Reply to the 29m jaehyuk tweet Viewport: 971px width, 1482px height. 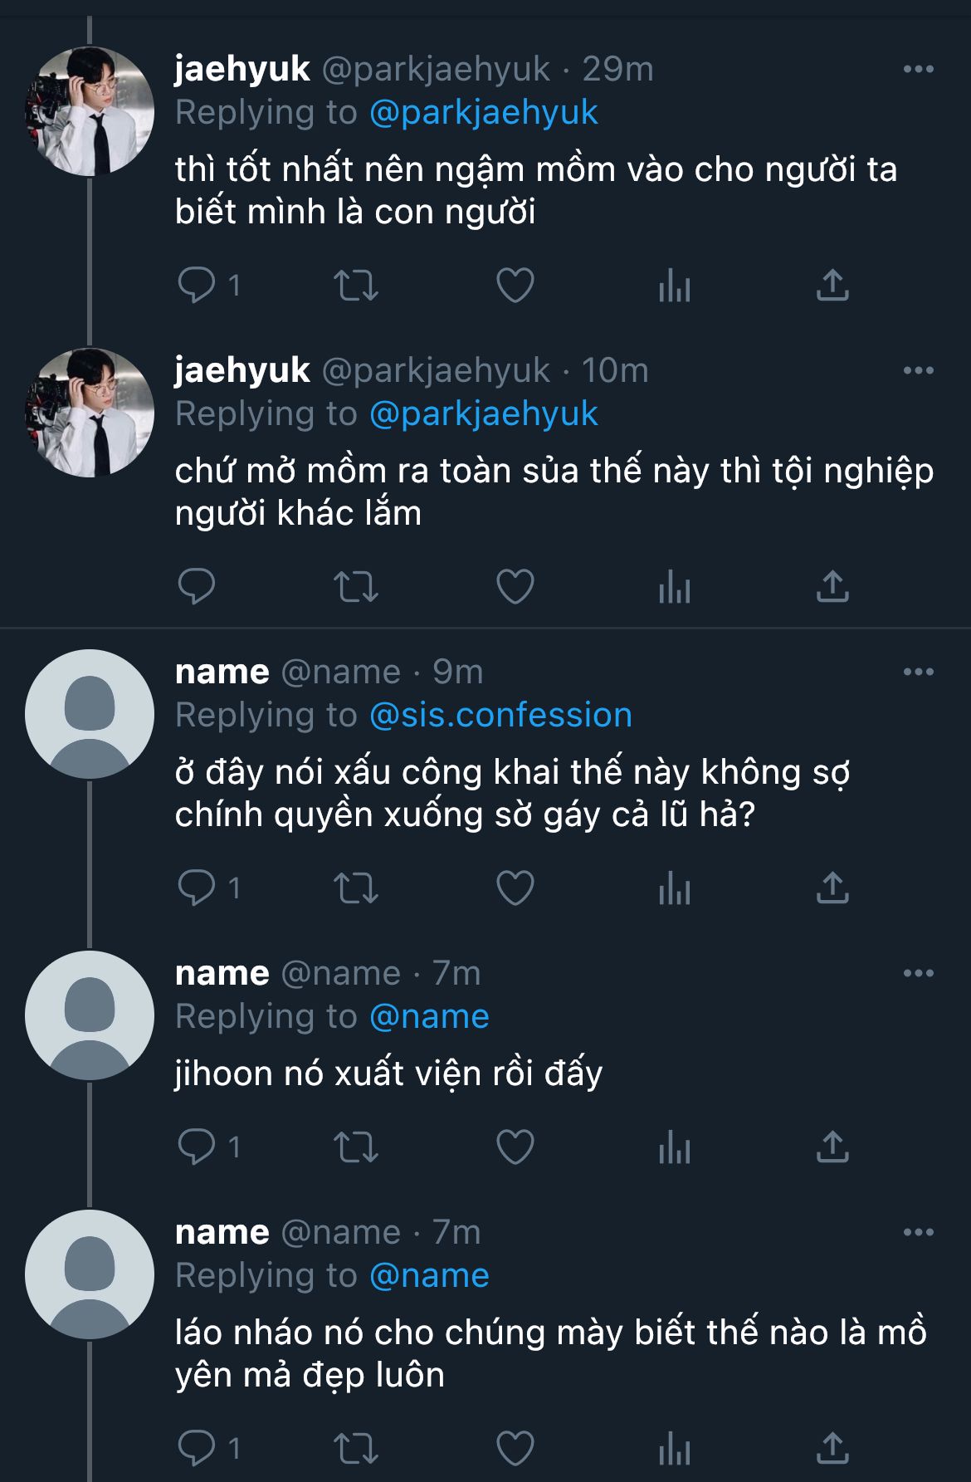tap(197, 286)
